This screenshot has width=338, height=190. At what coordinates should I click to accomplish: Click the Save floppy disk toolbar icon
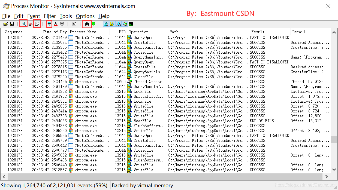(12, 24)
